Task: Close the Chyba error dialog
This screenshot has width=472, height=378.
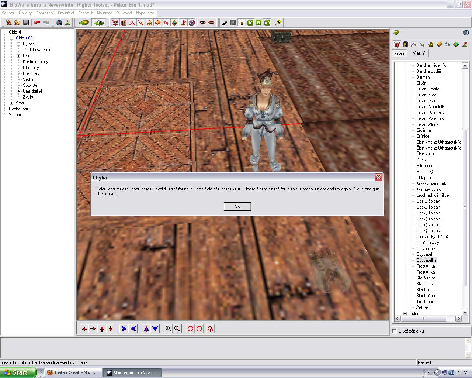Action: pyautogui.click(x=378, y=178)
